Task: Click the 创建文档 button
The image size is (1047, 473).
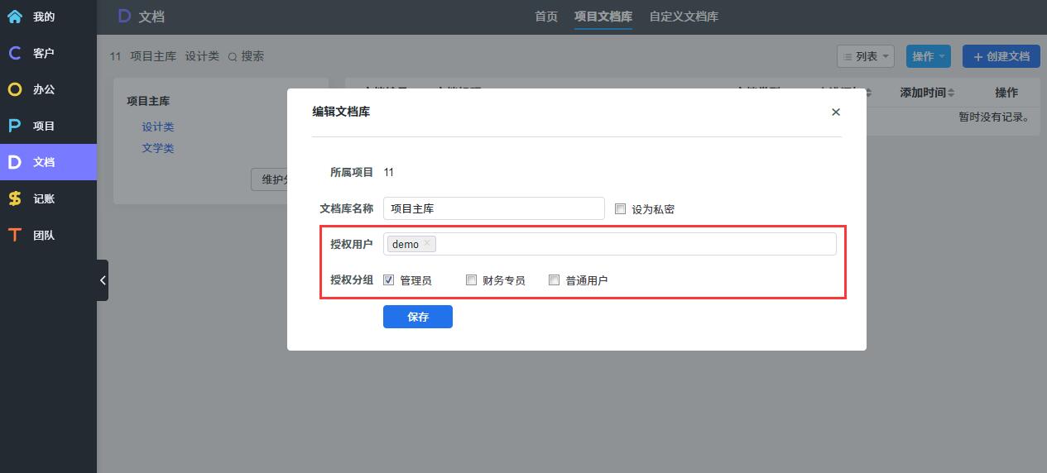Action: coord(1001,56)
